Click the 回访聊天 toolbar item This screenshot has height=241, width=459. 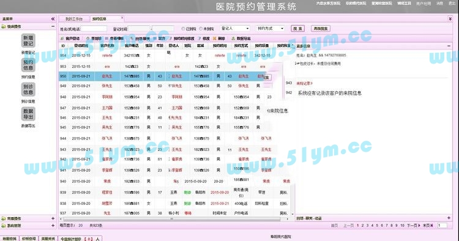(140, 39)
